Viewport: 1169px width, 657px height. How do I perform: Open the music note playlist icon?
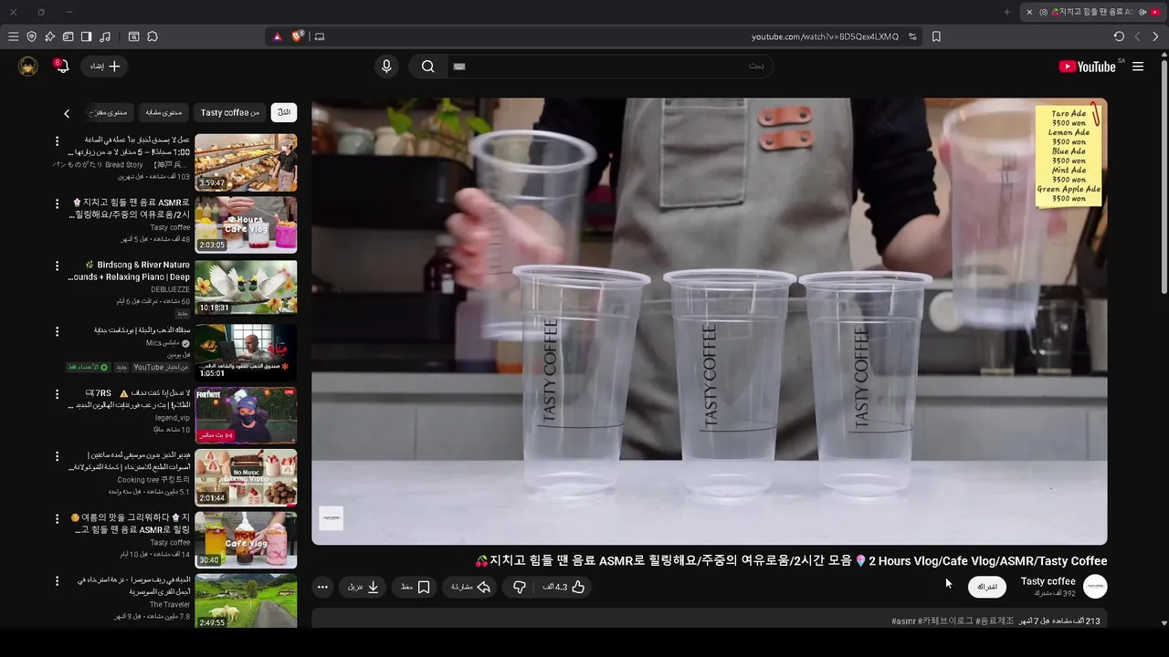click(x=104, y=36)
